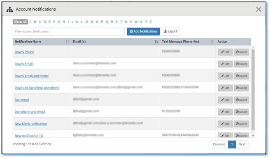This screenshot has width=270, height=158.
Task: Edit the New blank notification
Action: (225, 124)
